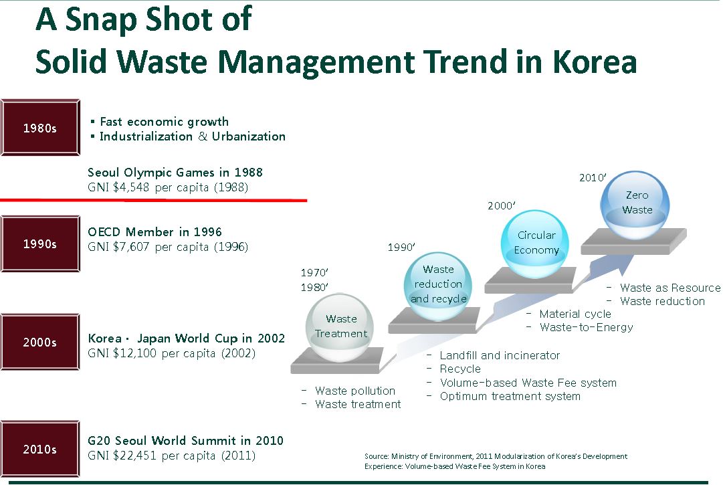Click the 1990' year label

coord(401,247)
